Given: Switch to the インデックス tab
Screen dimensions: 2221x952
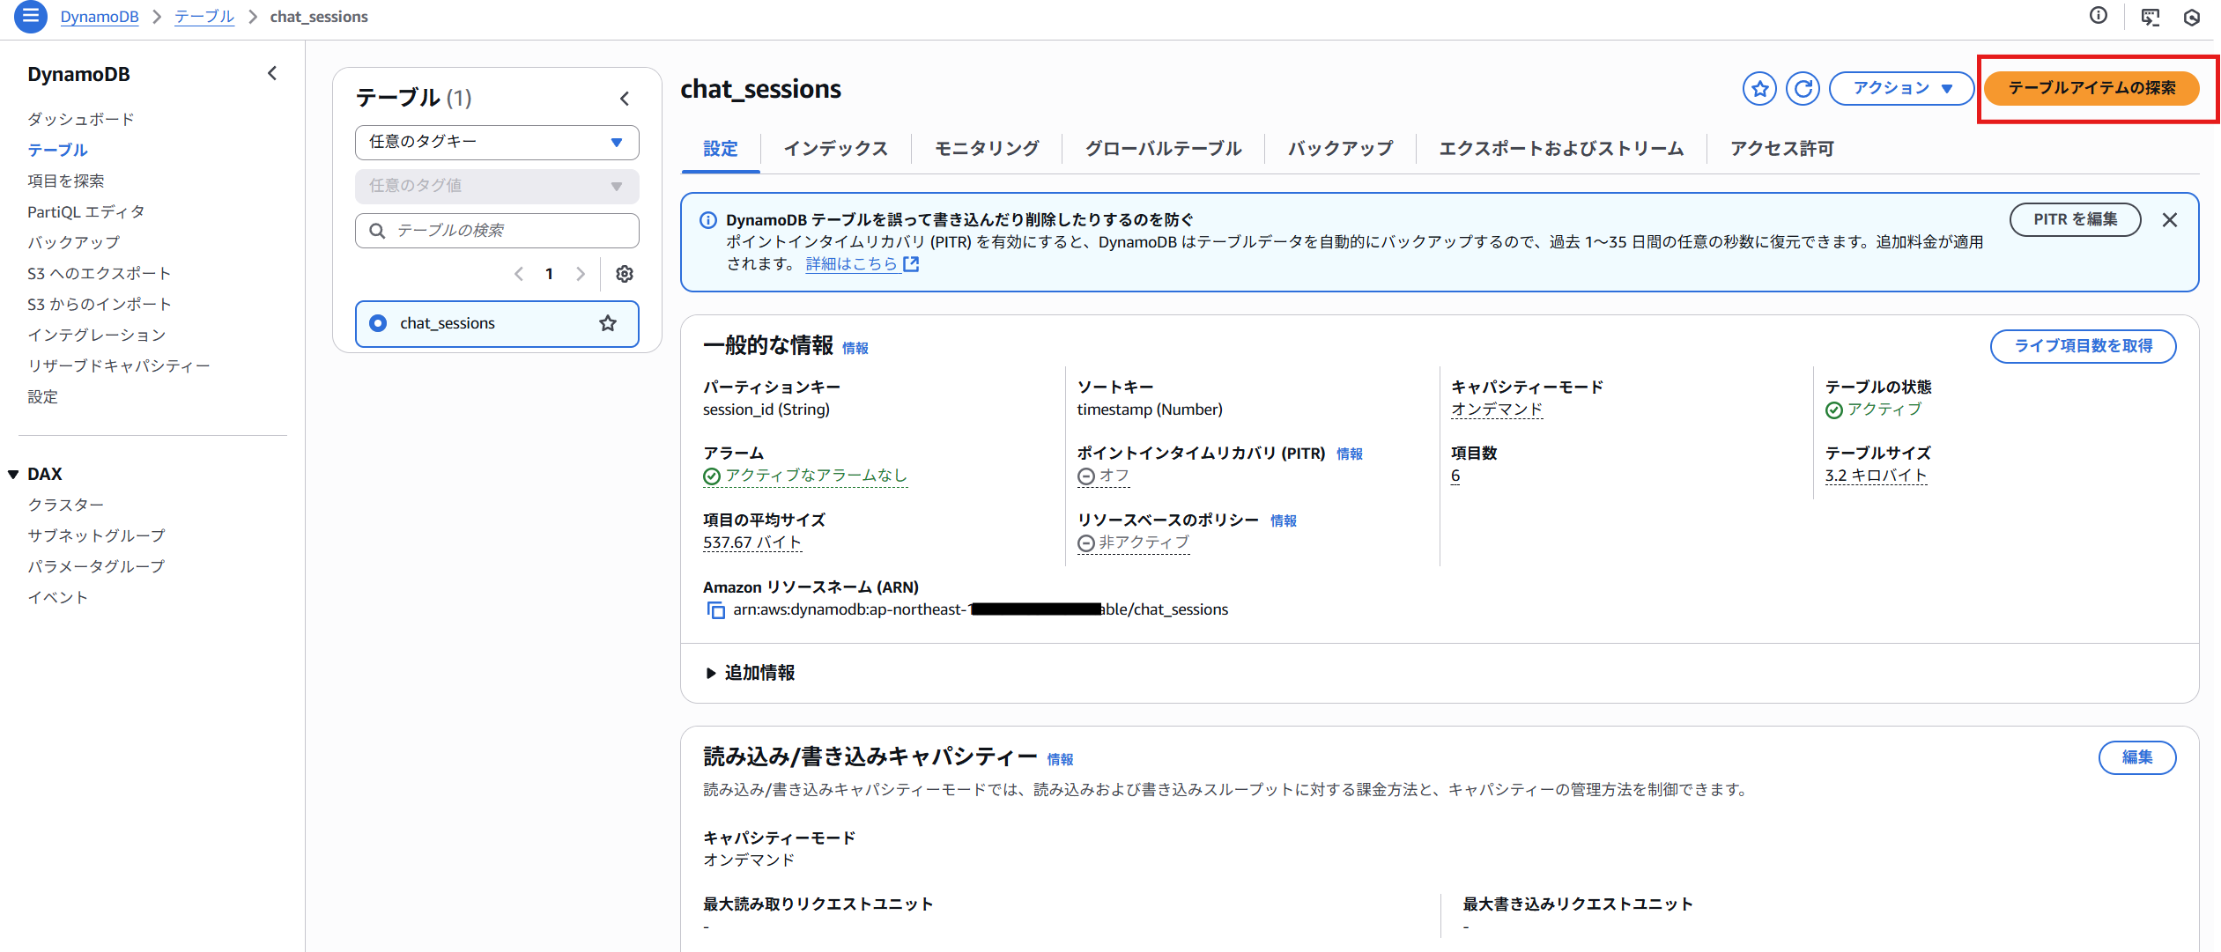Looking at the screenshot, I should coord(835,149).
